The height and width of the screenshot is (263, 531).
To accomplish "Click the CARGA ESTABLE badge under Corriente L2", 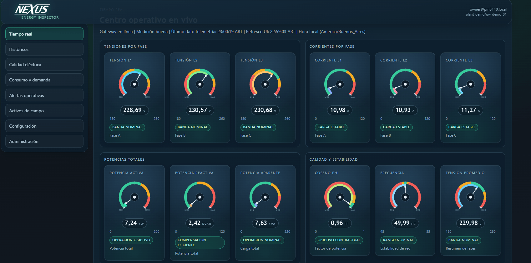I will point(397,127).
